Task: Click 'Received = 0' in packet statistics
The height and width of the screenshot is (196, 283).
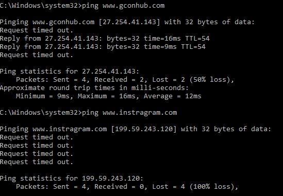Action: pos(119,187)
